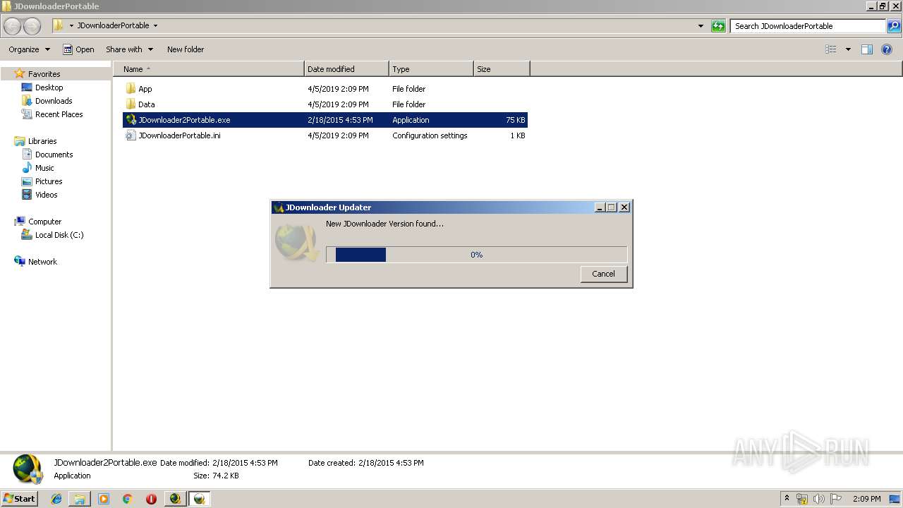Viewport: 903px width, 508px height.
Task: Select the JDownloaderPortable.ini file icon
Action: (131, 135)
